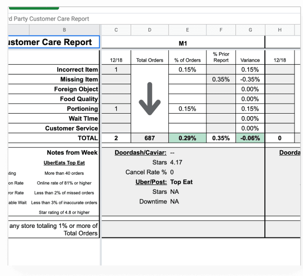
Task: Select the Portioning 12/18 count cell
Action: (116, 109)
